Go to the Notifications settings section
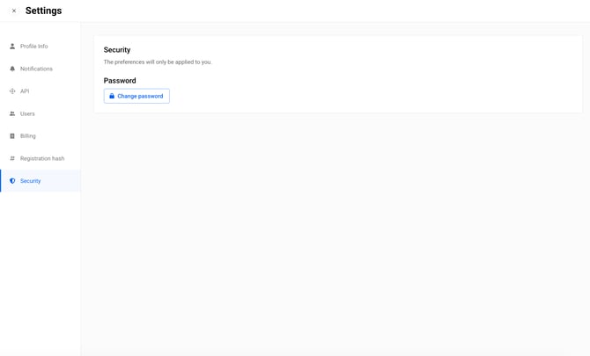The width and height of the screenshot is (590, 356). click(41, 69)
